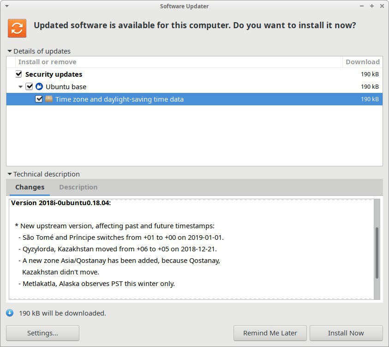Screen dimensions: 389x347
Task: Click the Remind Me Later button
Action: pos(270,333)
